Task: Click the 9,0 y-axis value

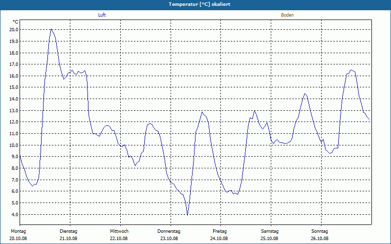Action: tap(15, 156)
